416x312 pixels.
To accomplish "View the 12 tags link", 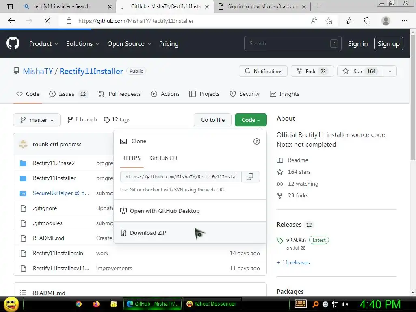I will pyautogui.click(x=117, y=120).
